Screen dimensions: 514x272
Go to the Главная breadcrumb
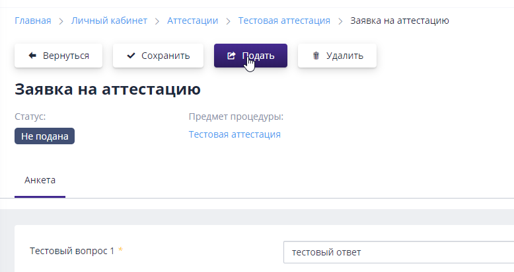32,21
